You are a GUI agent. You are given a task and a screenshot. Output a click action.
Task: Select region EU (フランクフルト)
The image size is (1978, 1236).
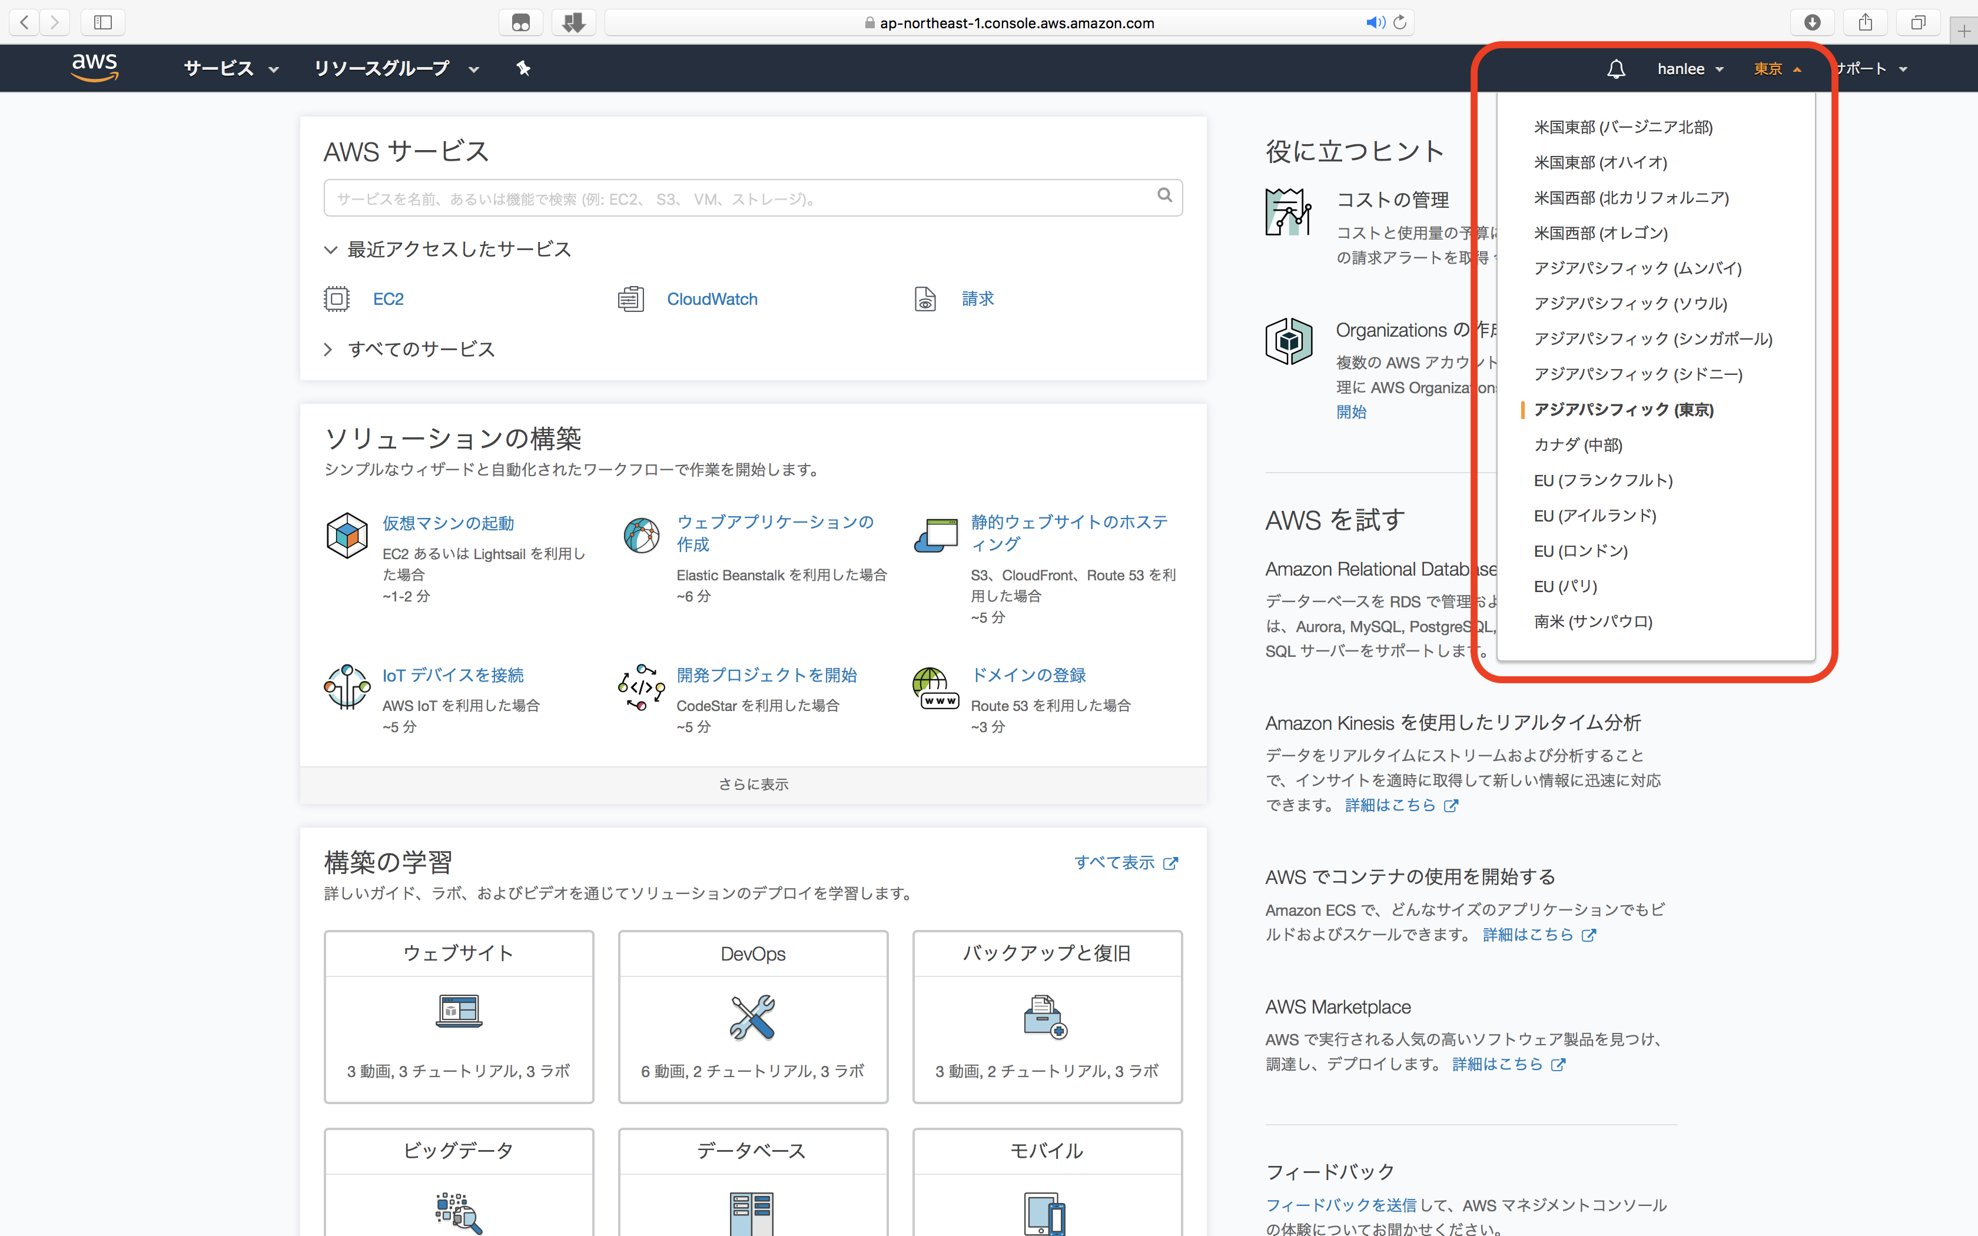coord(1603,480)
